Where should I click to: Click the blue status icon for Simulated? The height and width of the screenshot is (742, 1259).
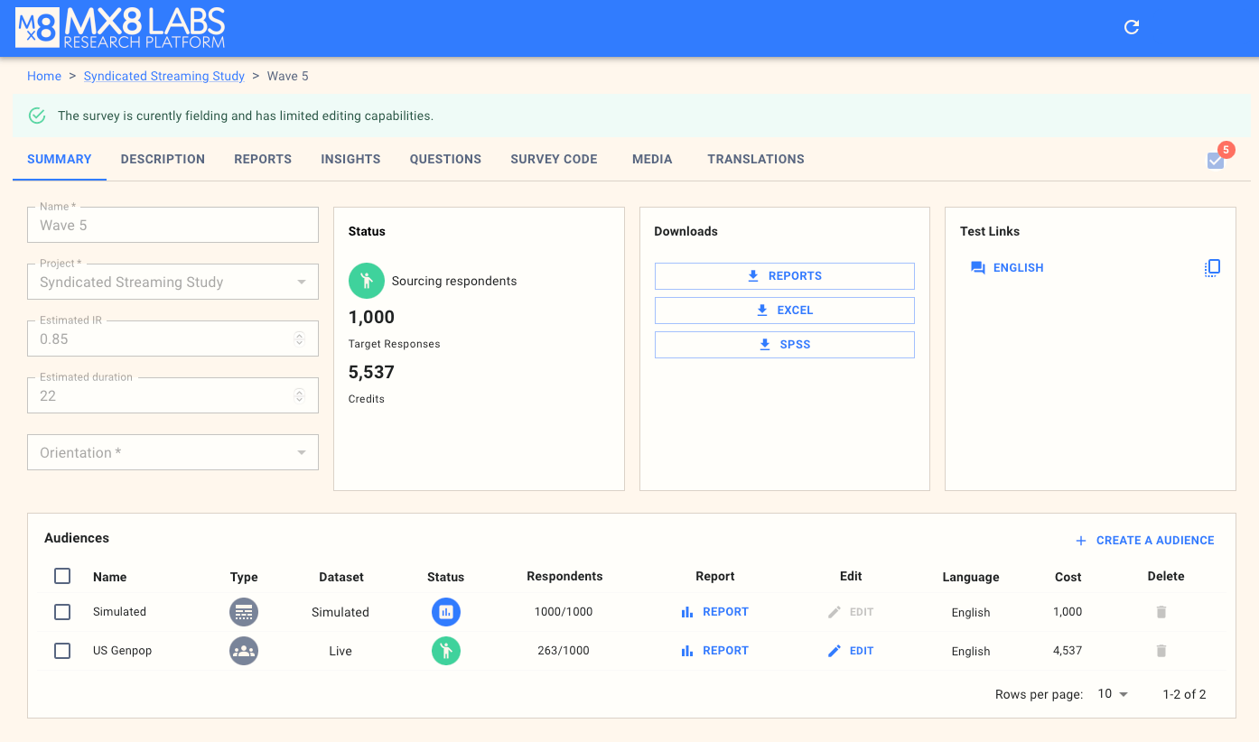coord(445,612)
